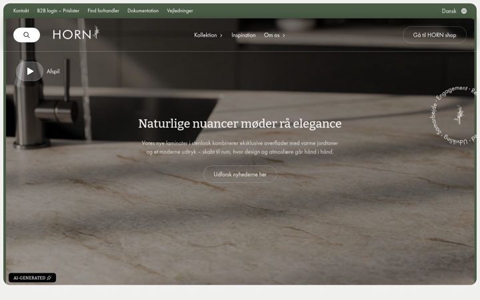
Task: Open the Dansk language selector
Action: click(x=449, y=11)
